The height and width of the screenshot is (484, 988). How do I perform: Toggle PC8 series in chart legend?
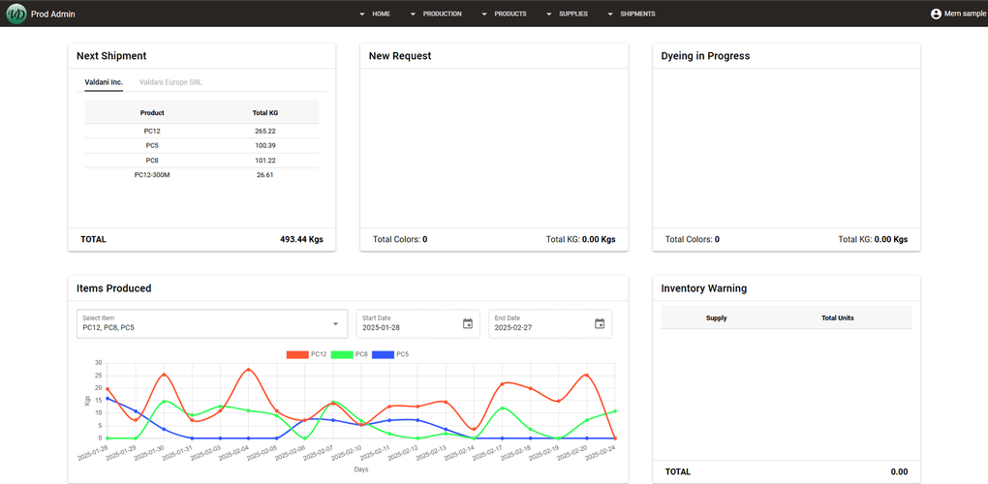pyautogui.click(x=350, y=354)
